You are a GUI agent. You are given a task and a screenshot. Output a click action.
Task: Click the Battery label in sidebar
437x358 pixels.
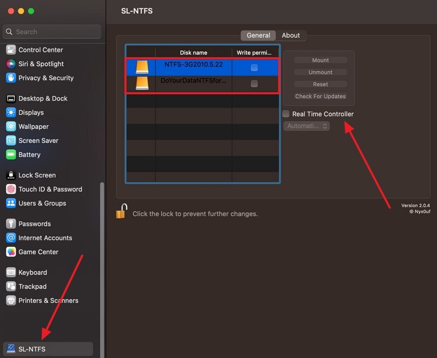pyautogui.click(x=29, y=155)
